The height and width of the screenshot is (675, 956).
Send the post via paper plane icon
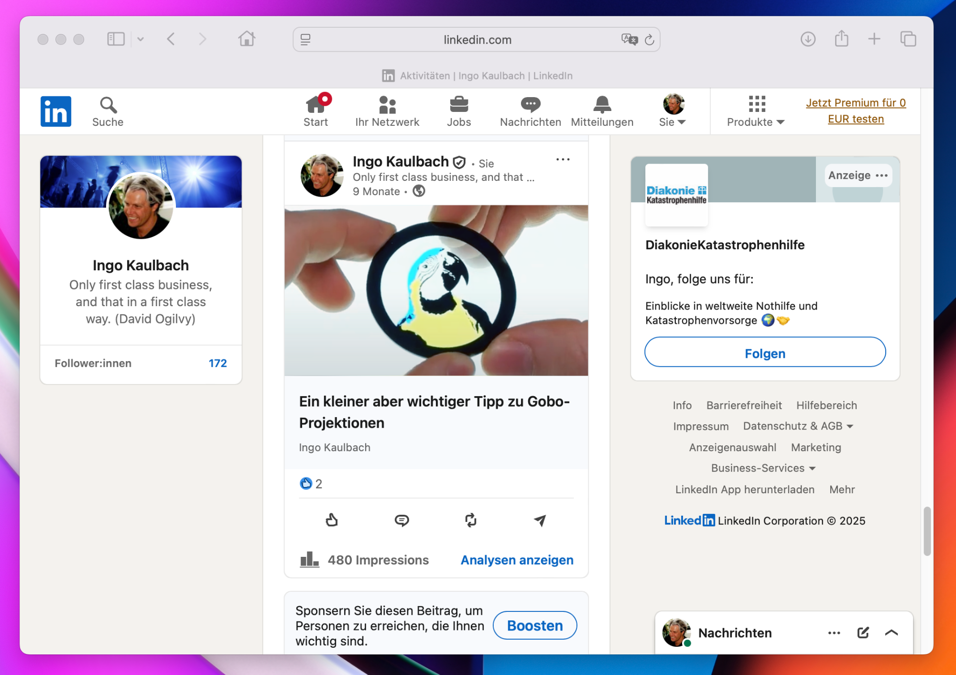point(540,520)
